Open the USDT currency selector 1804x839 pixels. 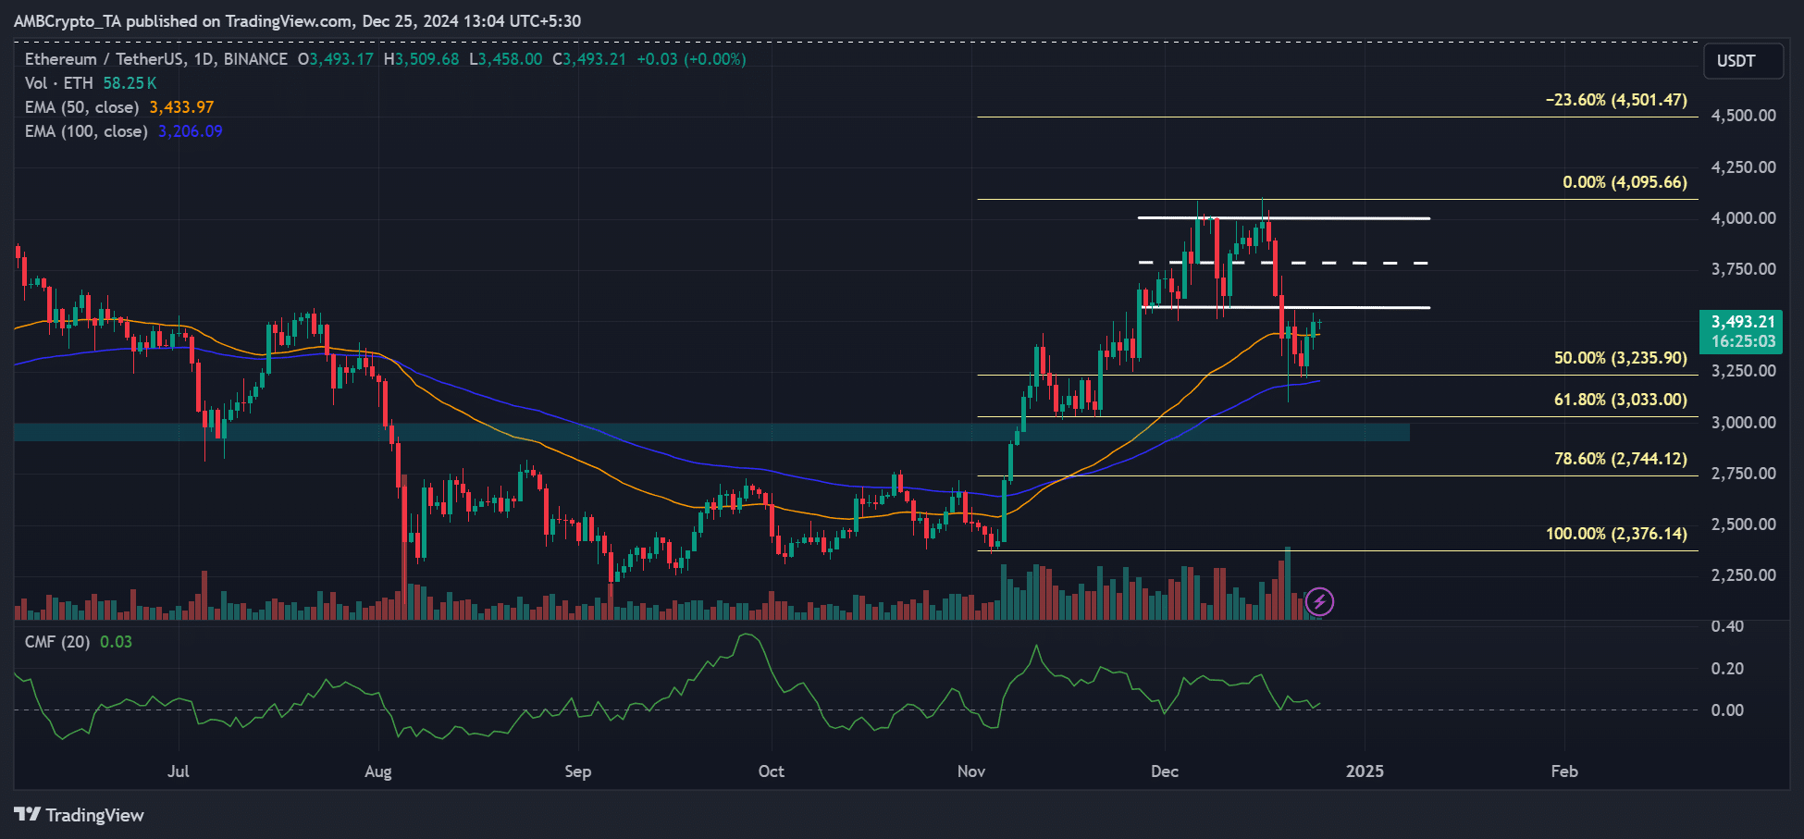click(1743, 61)
